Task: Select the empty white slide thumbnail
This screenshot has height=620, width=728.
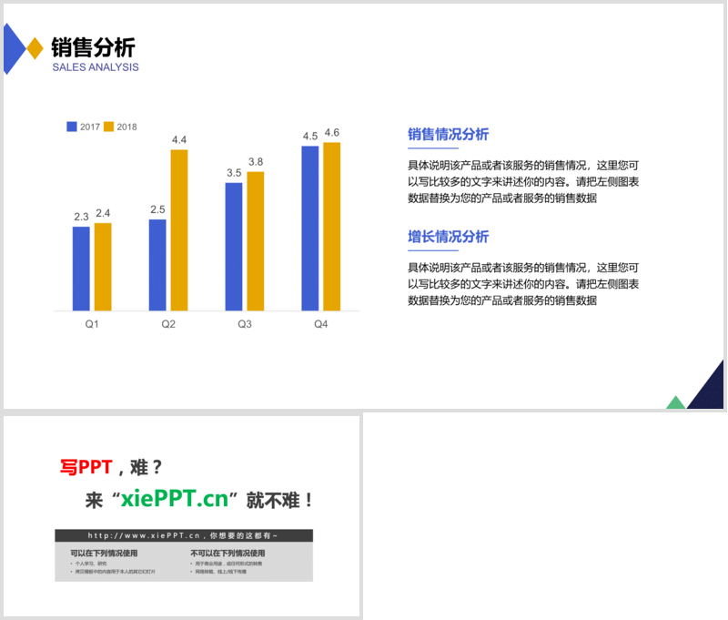Action: [x=543, y=515]
